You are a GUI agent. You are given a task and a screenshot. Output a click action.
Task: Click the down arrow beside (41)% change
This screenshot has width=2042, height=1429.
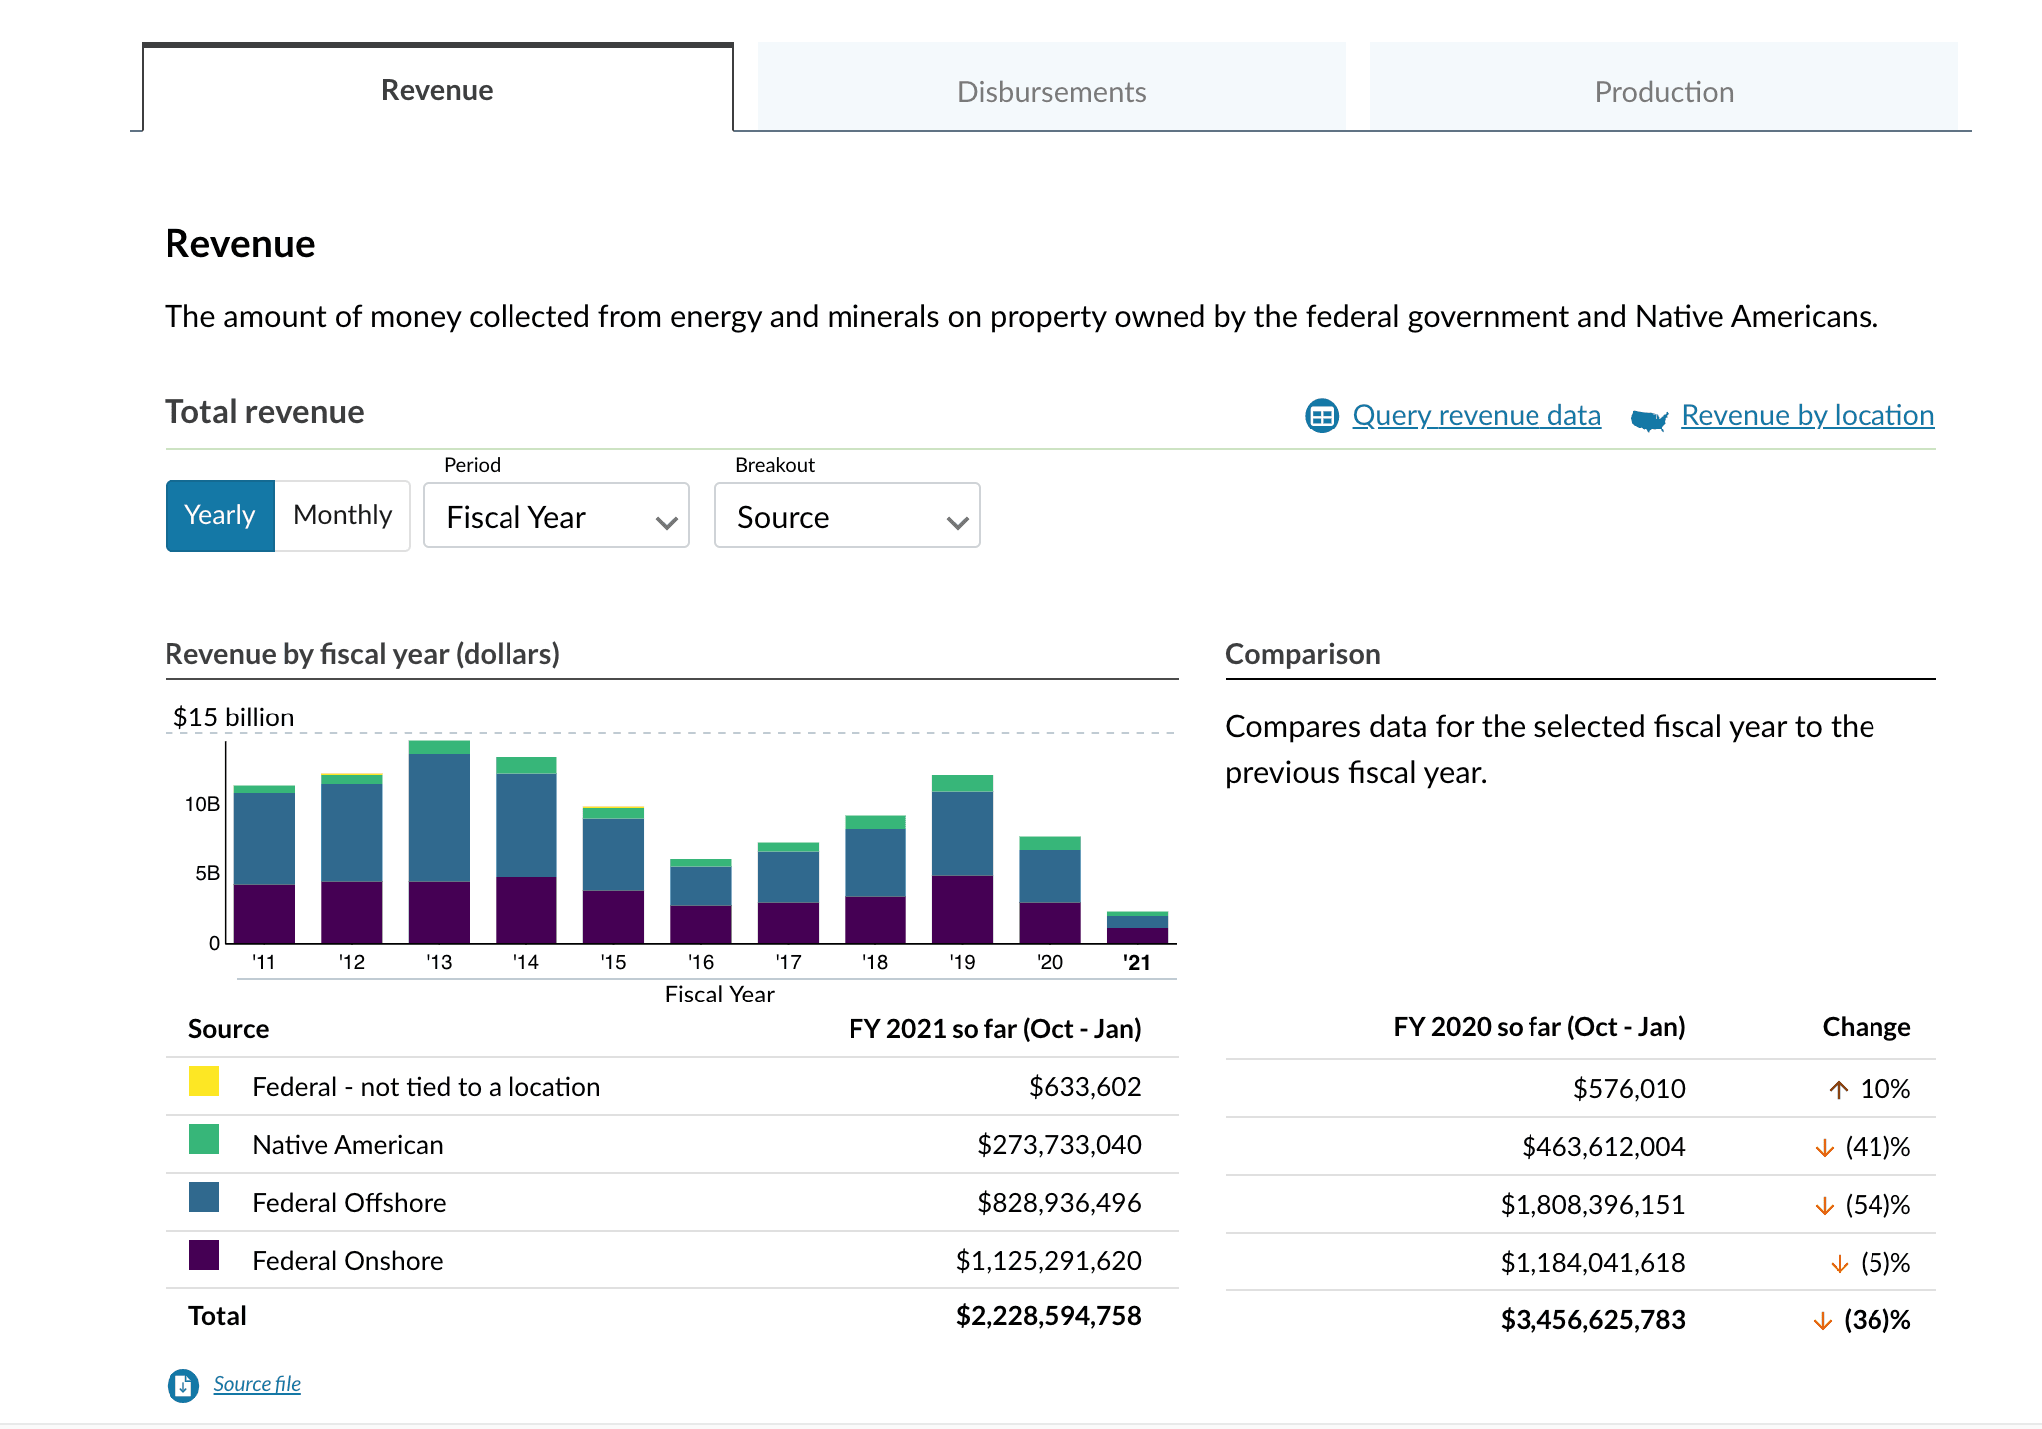click(1825, 1148)
